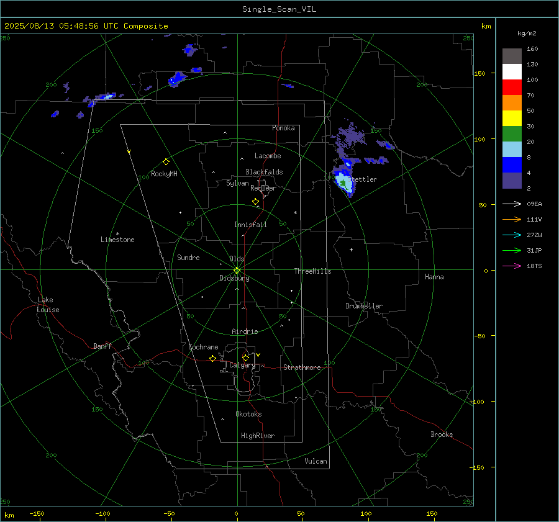The height and width of the screenshot is (522, 559).
Task: Select the yellow 30-50 legend color
Action: coord(512,119)
